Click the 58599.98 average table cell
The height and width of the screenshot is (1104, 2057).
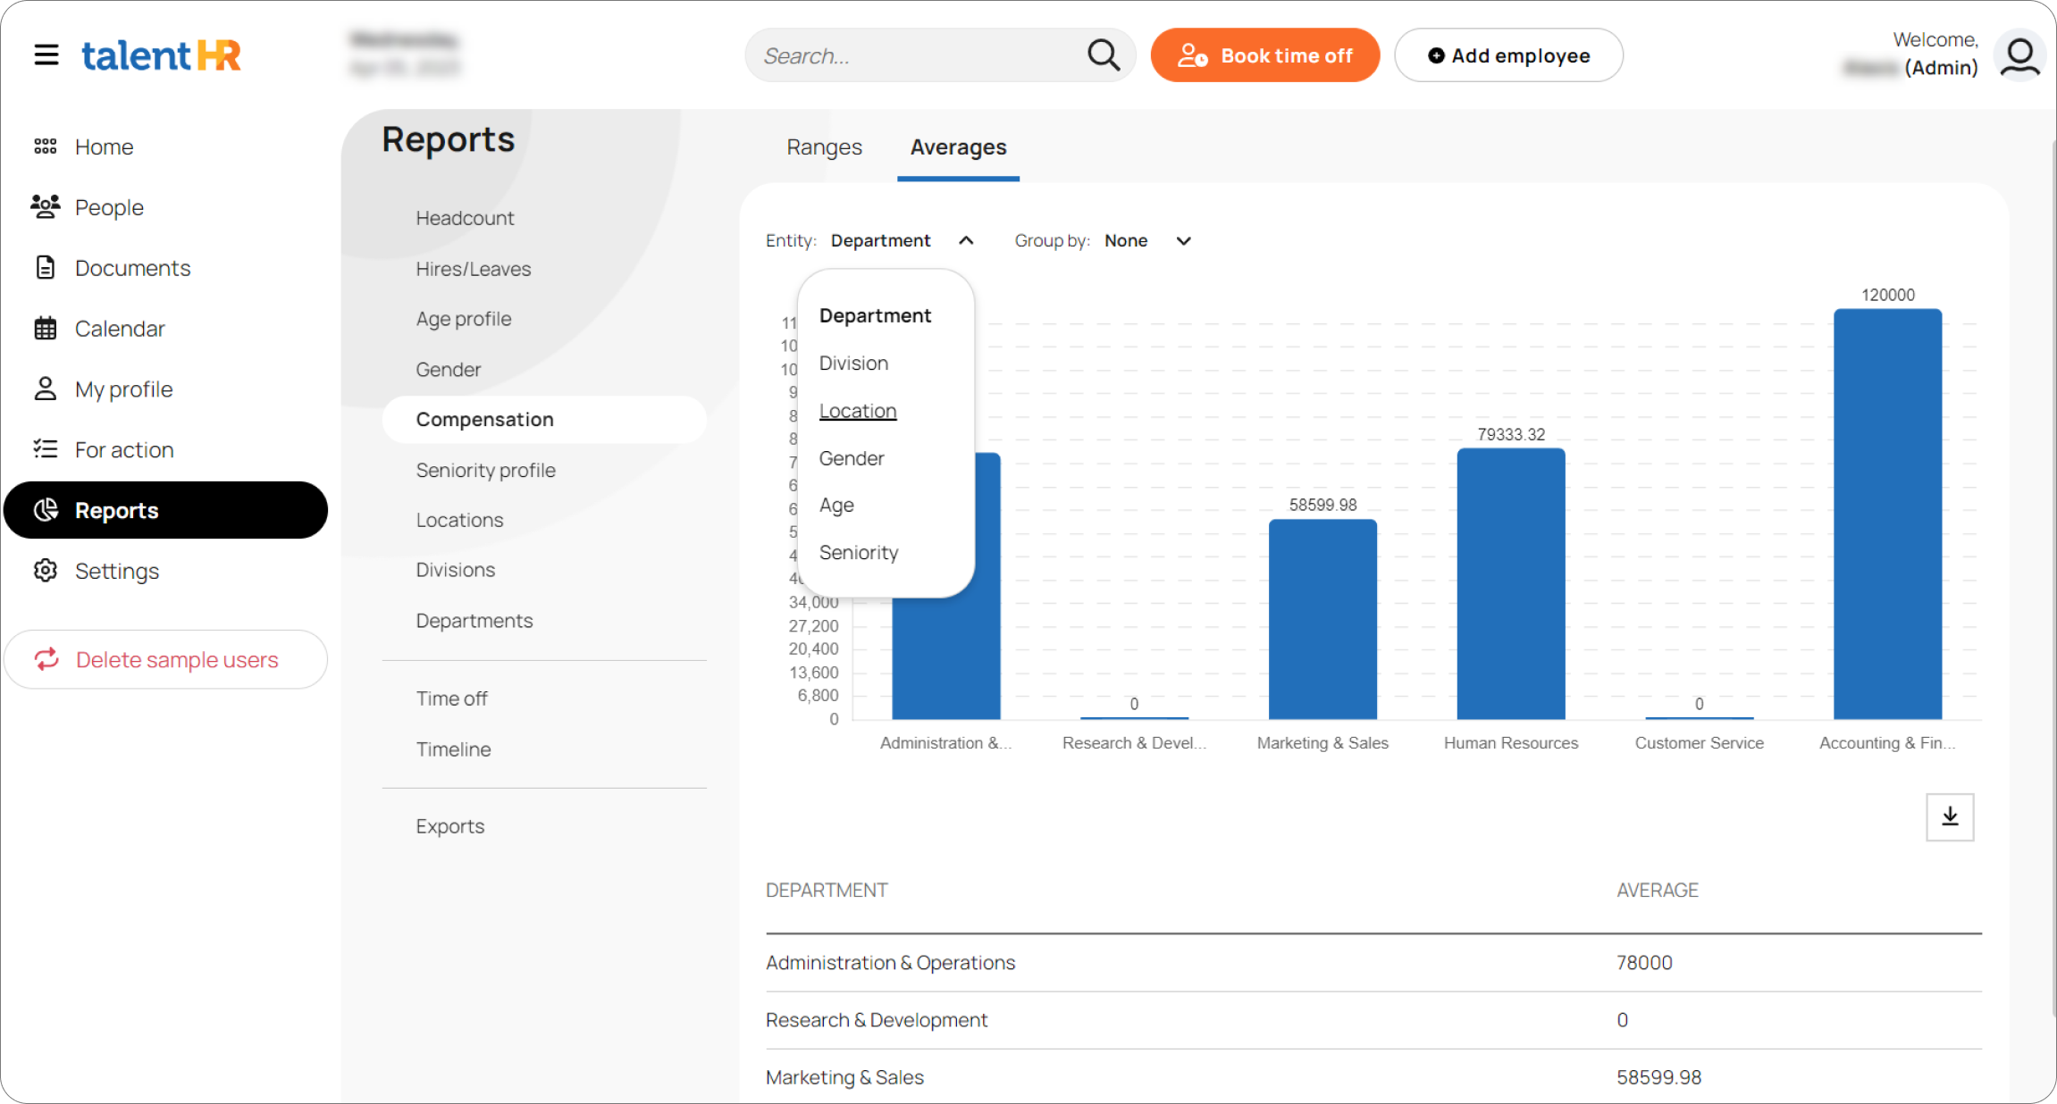(1658, 1077)
